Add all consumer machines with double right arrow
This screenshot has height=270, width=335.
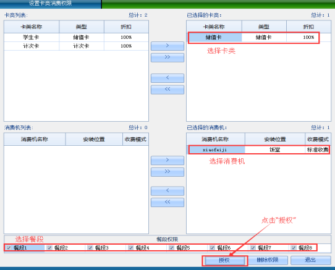click(x=167, y=172)
